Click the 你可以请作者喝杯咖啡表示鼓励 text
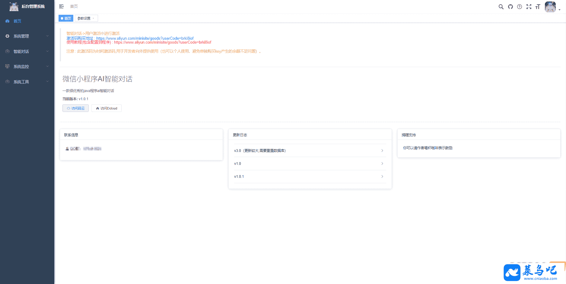 [x=428, y=148]
